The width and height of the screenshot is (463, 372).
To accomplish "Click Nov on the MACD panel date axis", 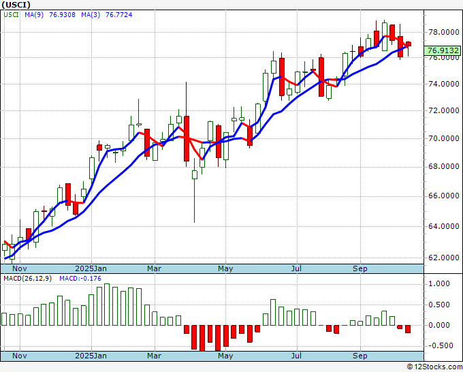I will [20, 356].
